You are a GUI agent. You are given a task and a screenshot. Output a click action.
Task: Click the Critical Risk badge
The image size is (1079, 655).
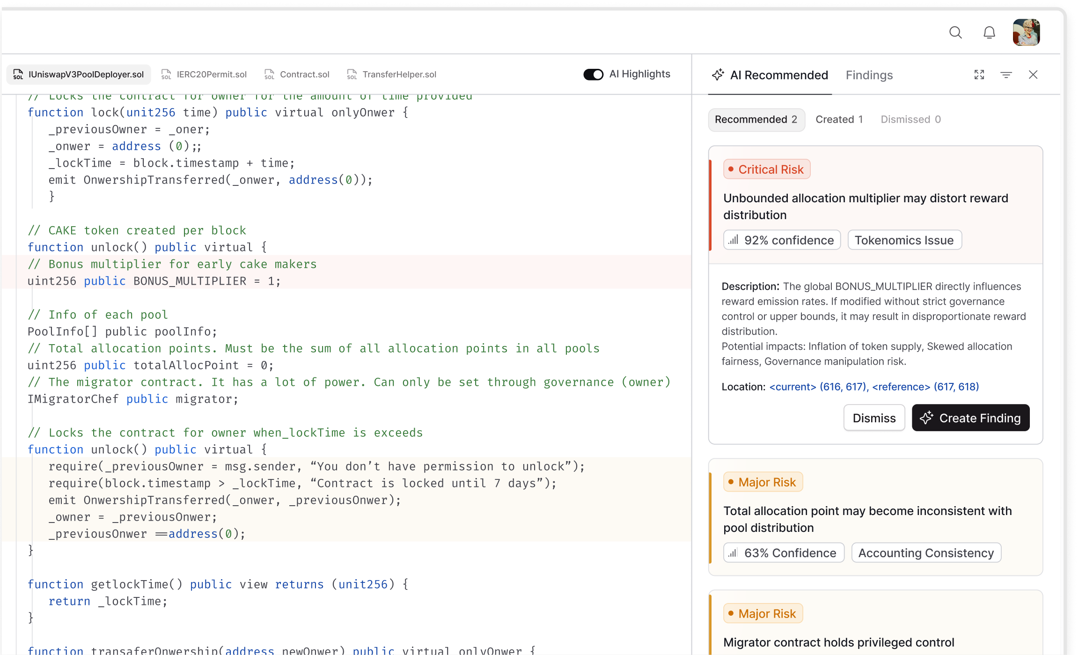767,169
